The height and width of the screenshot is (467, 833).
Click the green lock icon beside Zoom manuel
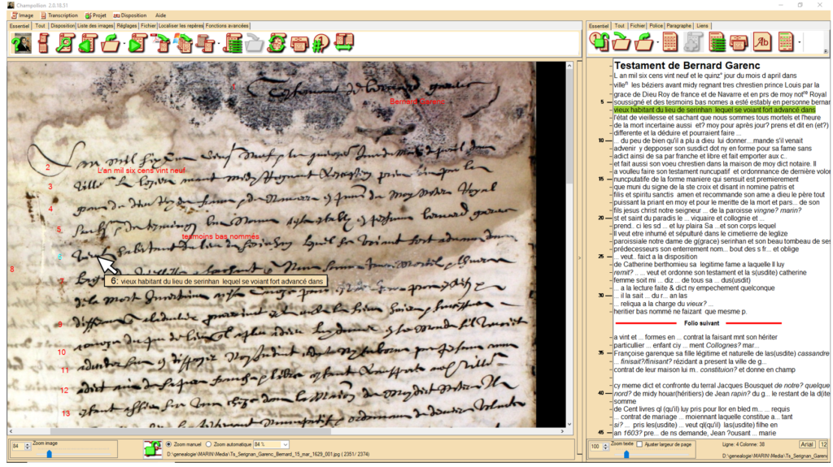click(152, 449)
